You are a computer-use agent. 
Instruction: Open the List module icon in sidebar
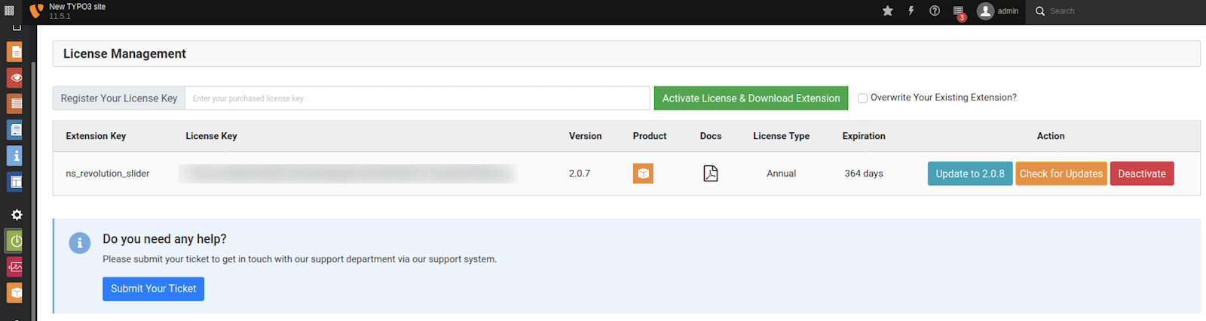[15, 104]
